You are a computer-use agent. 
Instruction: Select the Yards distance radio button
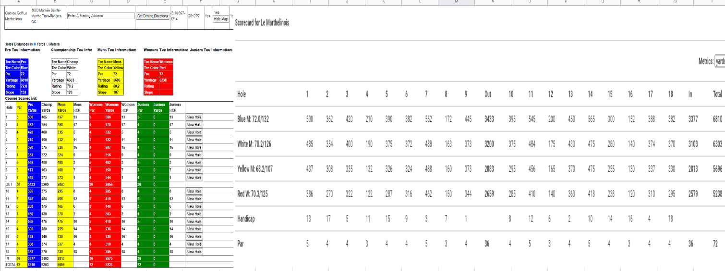[x=35, y=44]
